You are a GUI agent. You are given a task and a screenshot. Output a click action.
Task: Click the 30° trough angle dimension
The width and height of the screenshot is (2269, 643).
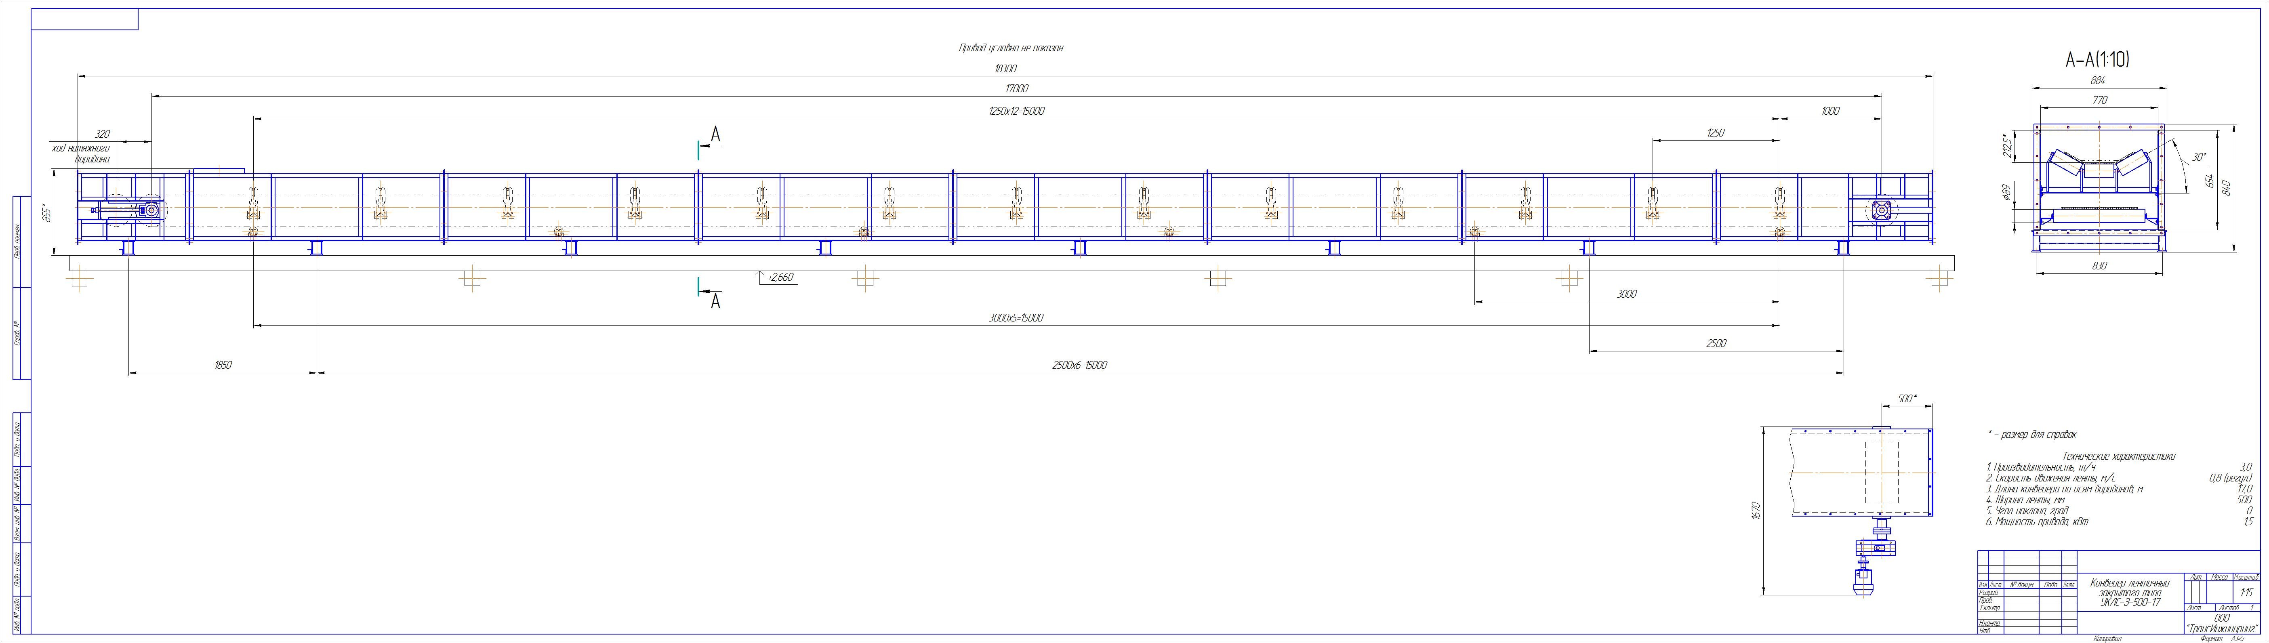[x=2199, y=158]
